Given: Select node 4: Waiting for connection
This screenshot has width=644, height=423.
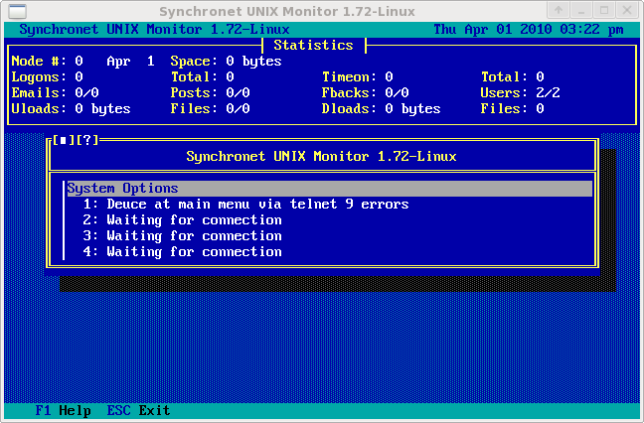Looking at the screenshot, I should pyautogui.click(x=329, y=252).
